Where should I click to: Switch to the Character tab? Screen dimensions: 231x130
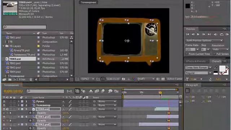216,61
